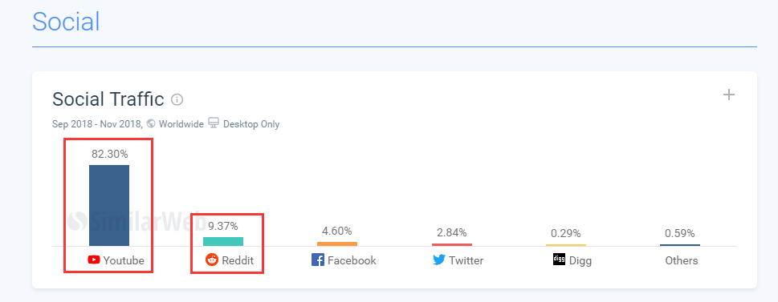Click the 82.30% value above Youtube

tap(109, 154)
